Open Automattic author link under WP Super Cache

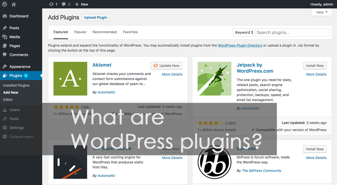(106, 176)
